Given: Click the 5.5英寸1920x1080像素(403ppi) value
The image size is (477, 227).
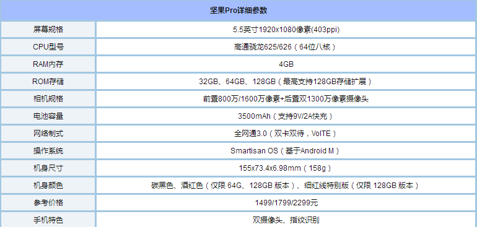Looking at the screenshot, I should tap(286, 30).
